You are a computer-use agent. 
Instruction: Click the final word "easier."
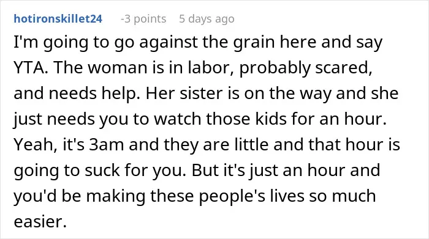coord(40,221)
